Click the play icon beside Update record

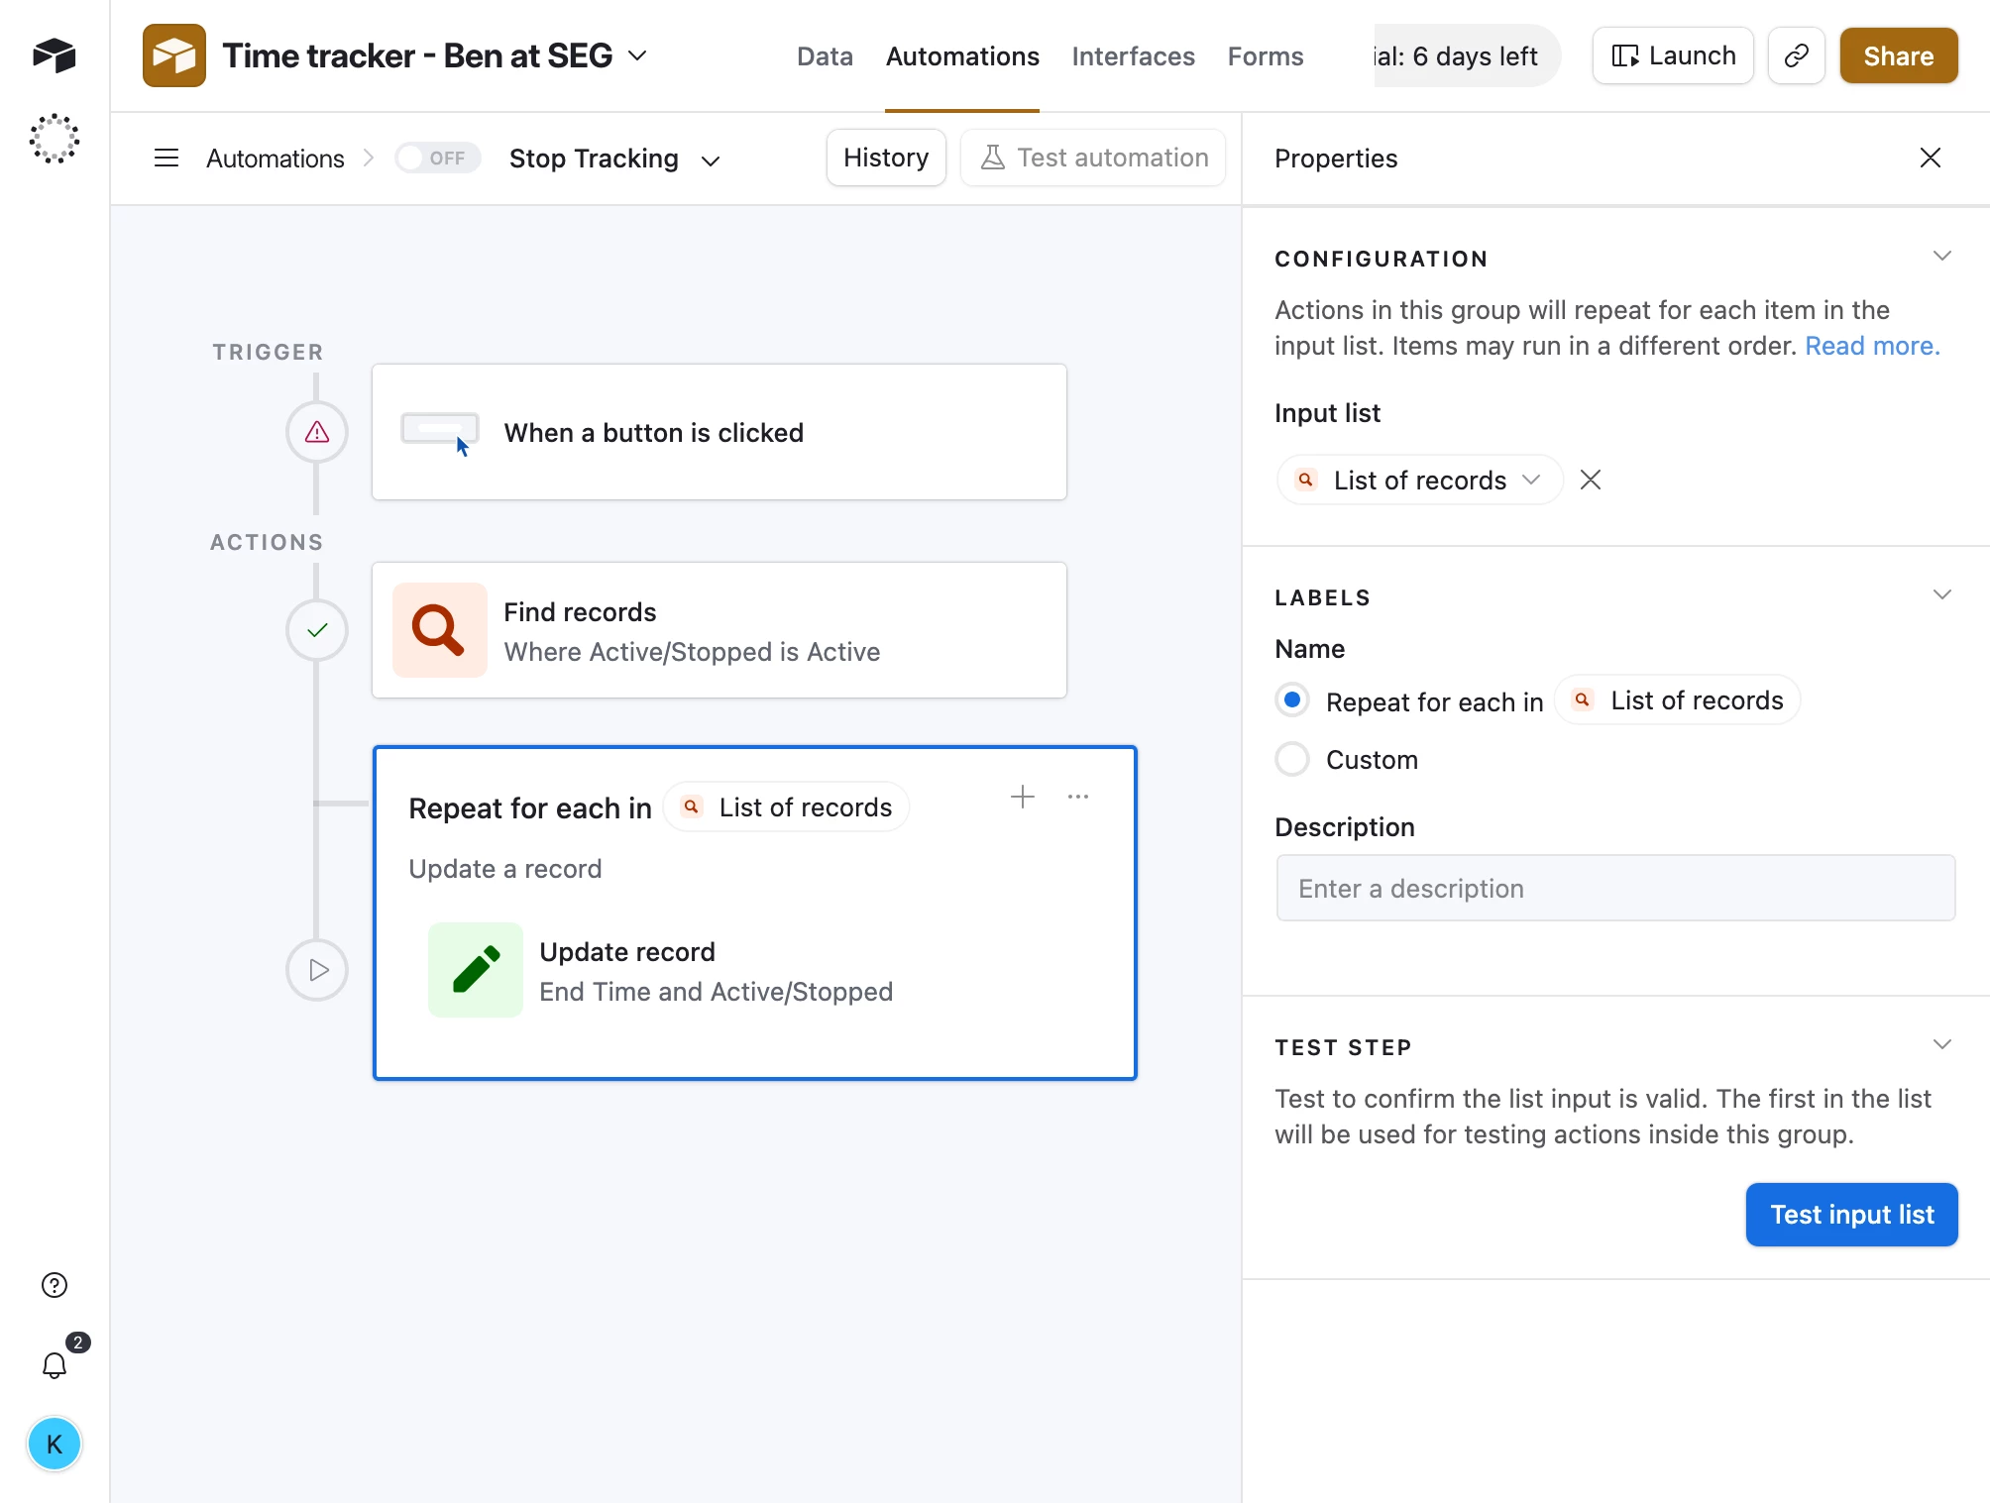pyautogui.click(x=317, y=970)
